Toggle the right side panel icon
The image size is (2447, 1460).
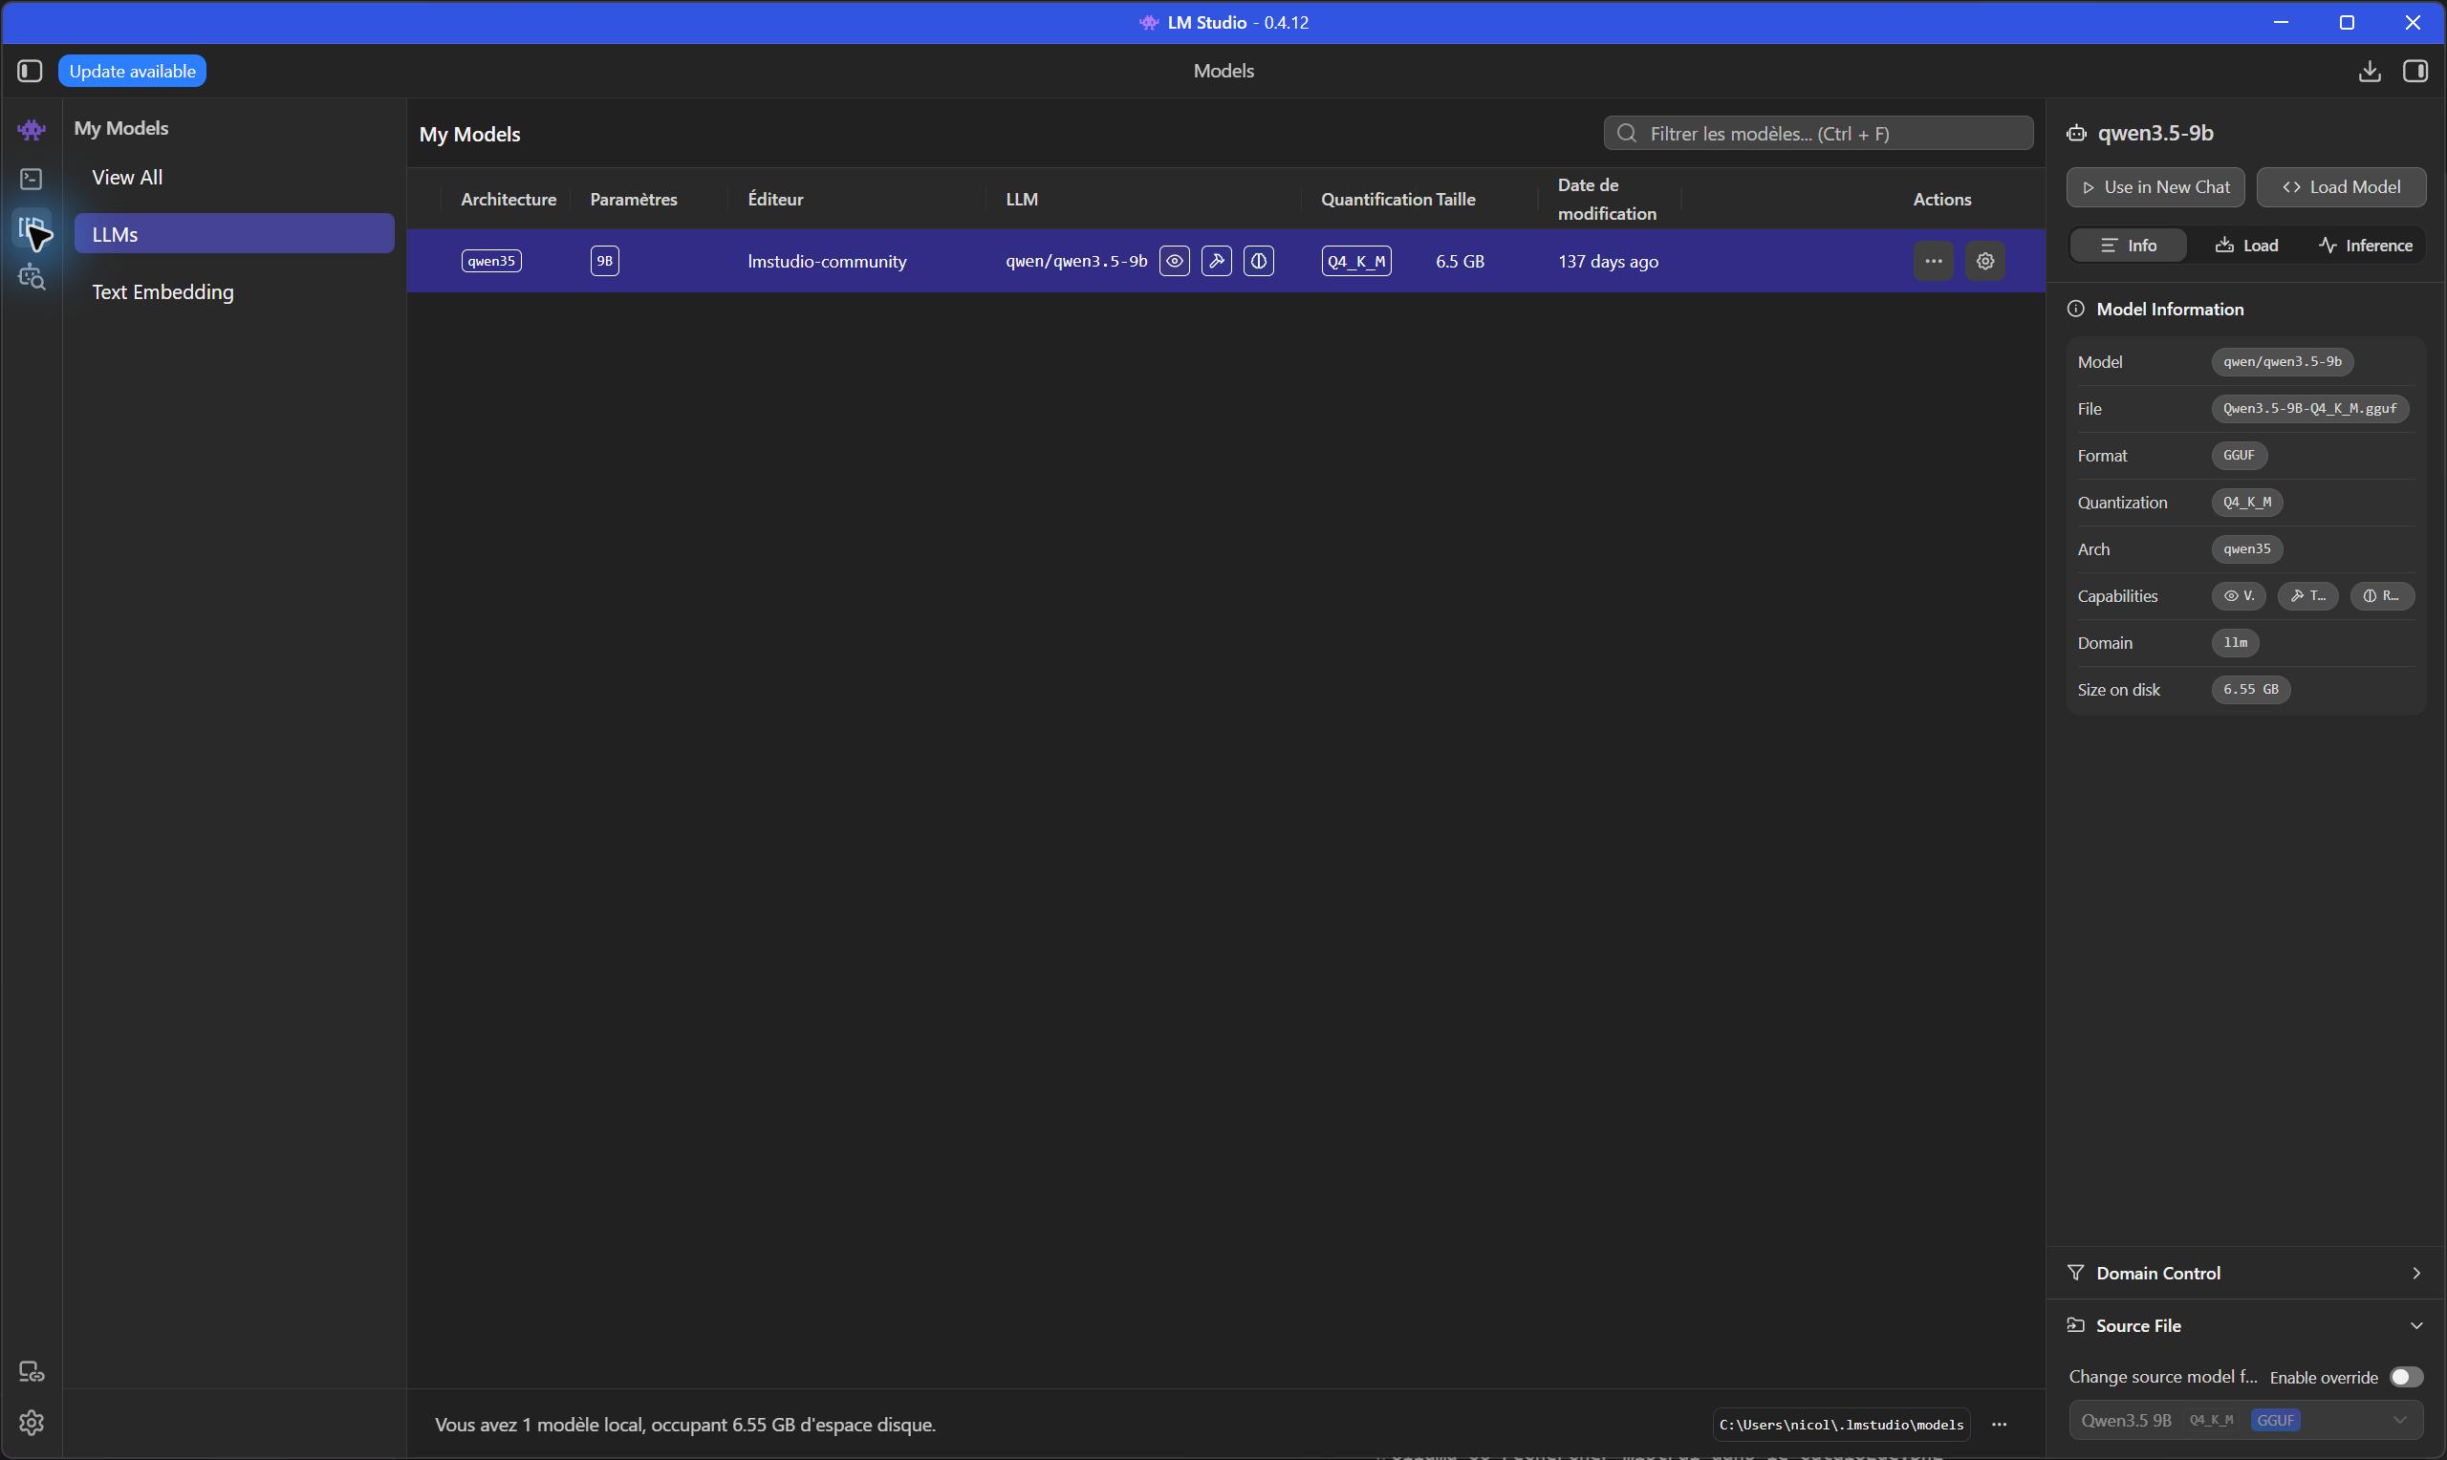[x=2415, y=71]
